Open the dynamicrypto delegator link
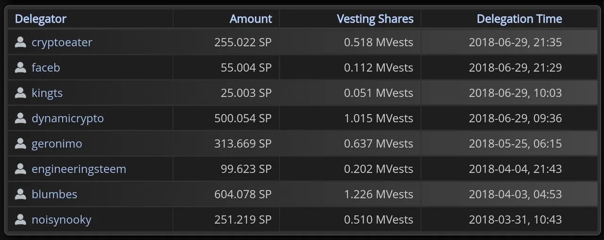This screenshot has height=240, width=604. (x=67, y=118)
